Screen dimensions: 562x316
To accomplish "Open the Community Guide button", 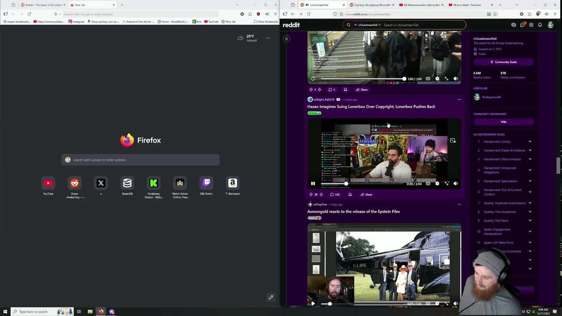I will (504, 62).
